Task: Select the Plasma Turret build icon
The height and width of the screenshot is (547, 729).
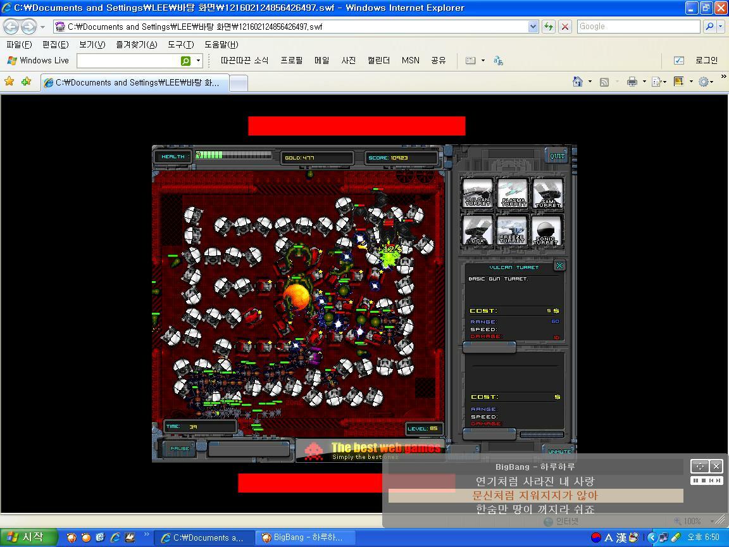Action: tap(513, 193)
